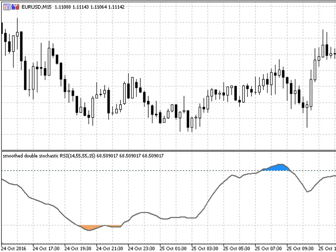Click the 25 Oct 05:30 time label
This screenshot has height=252, width=336.
(x=236, y=249)
